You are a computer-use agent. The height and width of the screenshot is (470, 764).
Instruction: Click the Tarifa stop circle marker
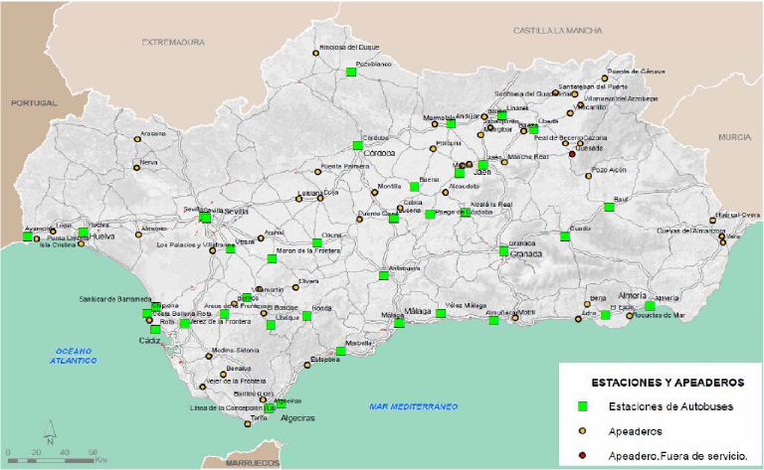(248, 424)
